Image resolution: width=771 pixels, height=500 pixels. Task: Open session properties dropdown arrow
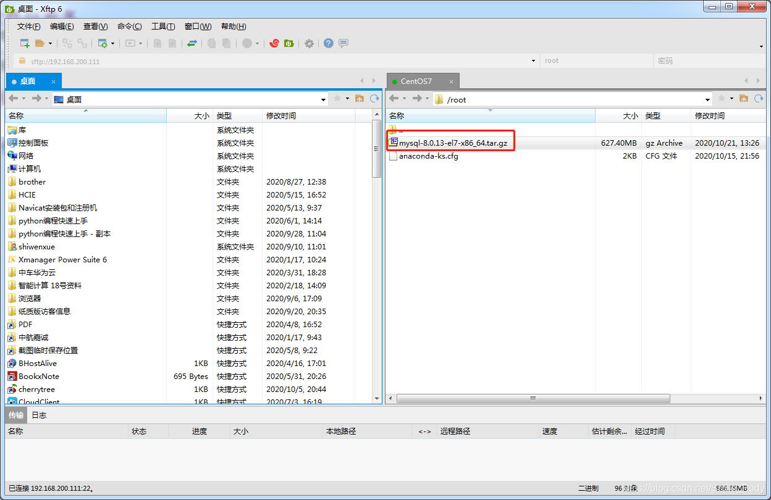113,44
